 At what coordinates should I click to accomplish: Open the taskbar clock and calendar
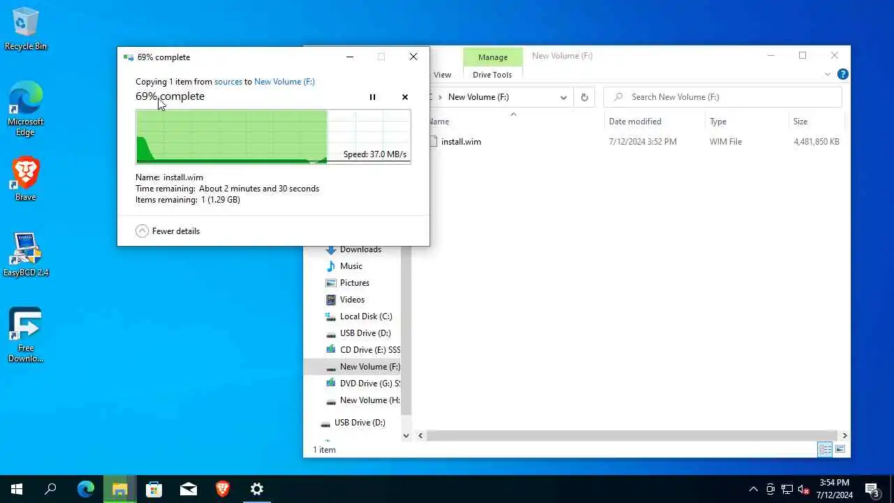[x=835, y=489]
